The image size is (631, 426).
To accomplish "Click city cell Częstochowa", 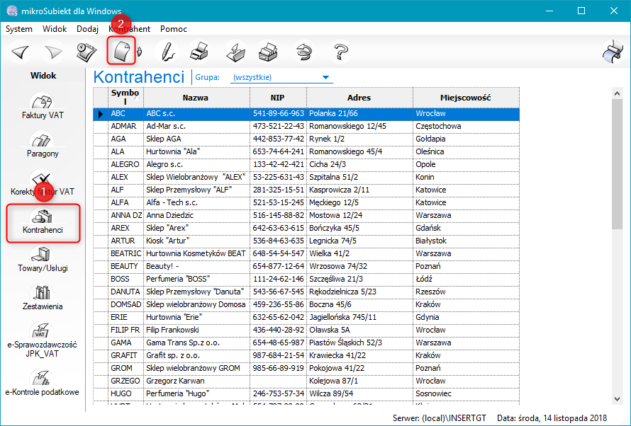I will [x=466, y=126].
